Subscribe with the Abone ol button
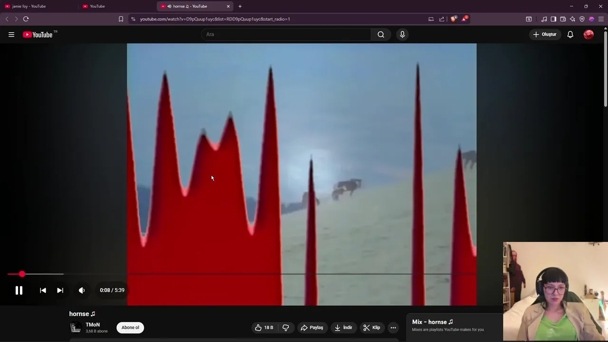 coord(130,327)
